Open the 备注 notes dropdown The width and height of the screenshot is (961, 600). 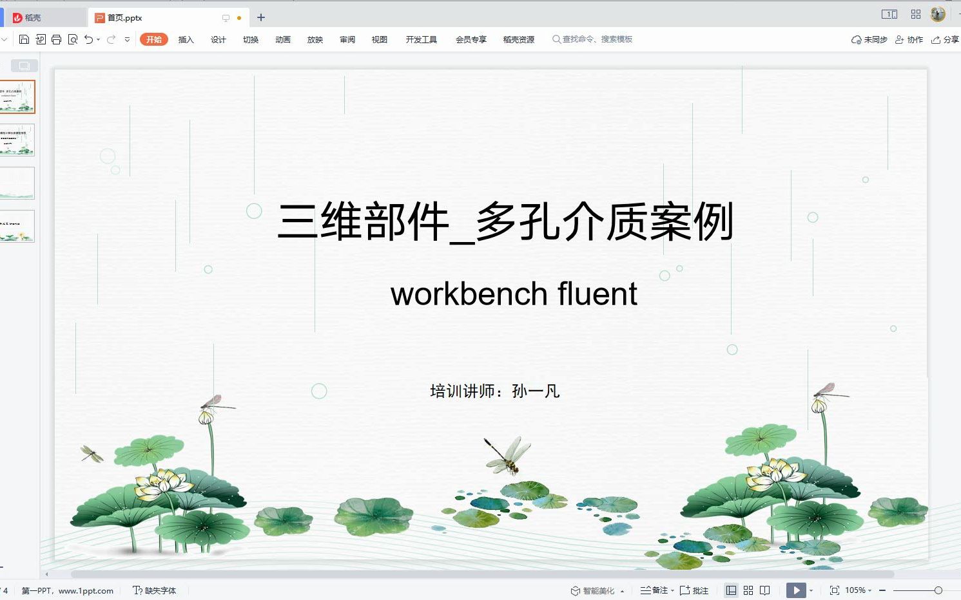pyautogui.click(x=672, y=590)
